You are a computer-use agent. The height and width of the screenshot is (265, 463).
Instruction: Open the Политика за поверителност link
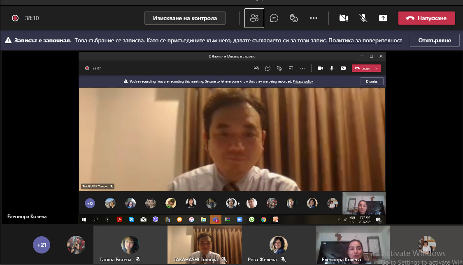click(365, 40)
